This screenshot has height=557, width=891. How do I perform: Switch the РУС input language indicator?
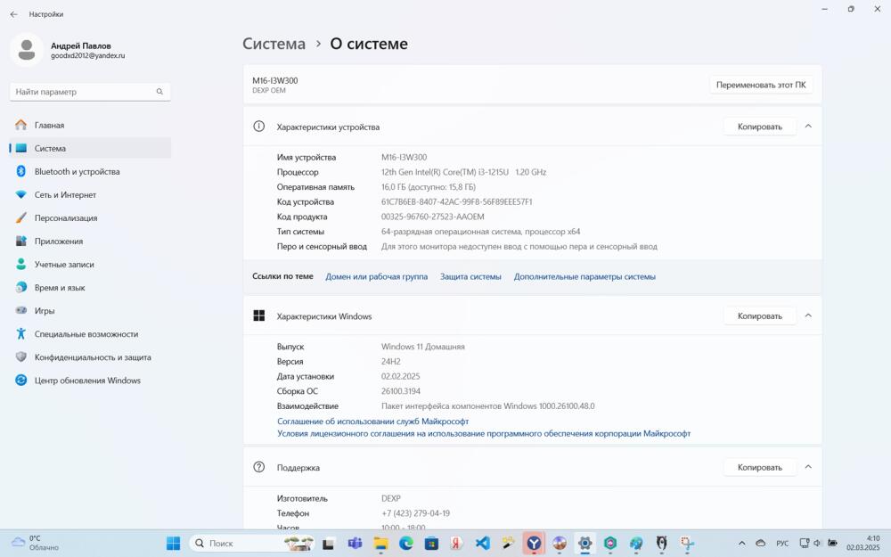[x=782, y=544]
